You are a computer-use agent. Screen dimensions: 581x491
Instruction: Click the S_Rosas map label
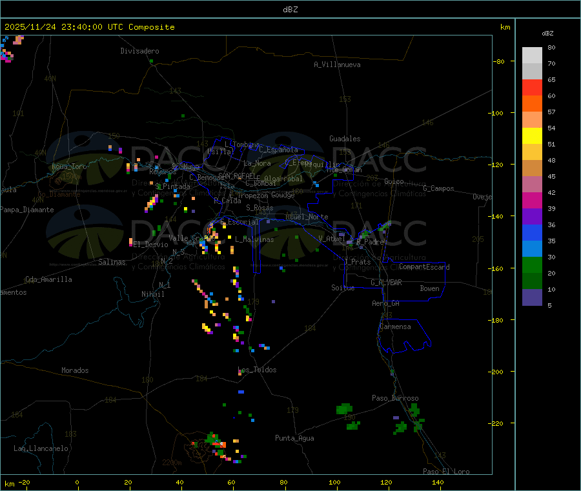pyautogui.click(x=260, y=208)
